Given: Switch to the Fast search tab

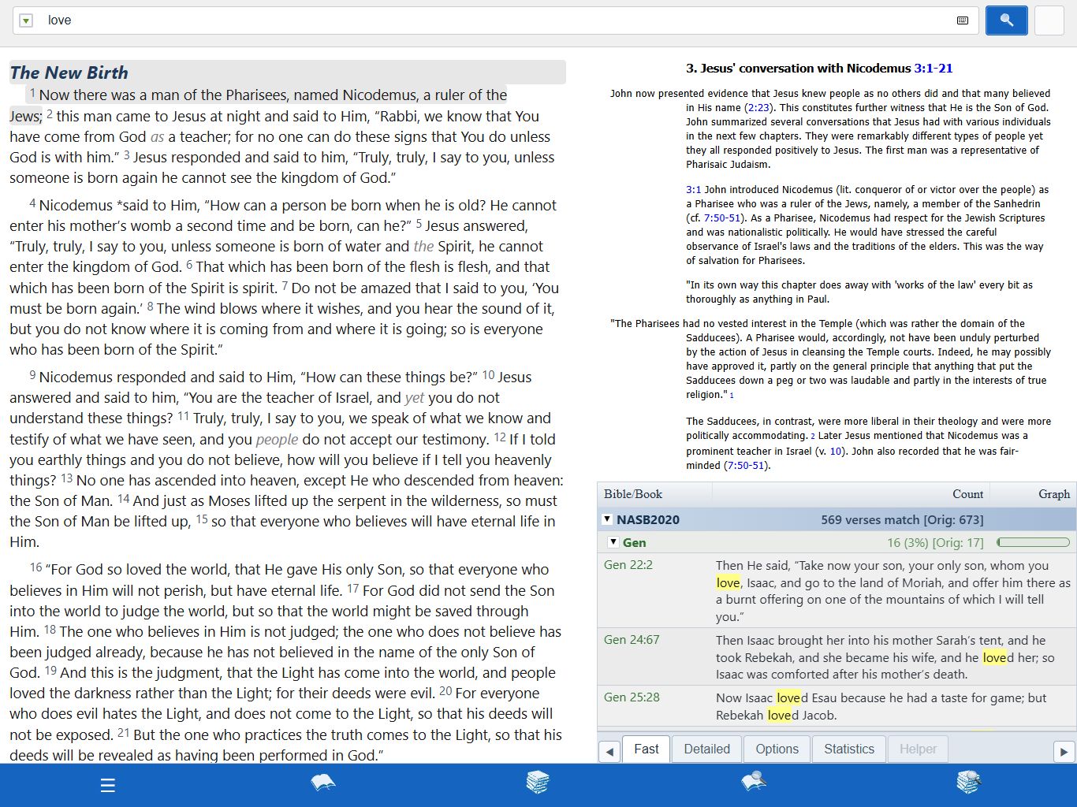Looking at the screenshot, I should click(x=647, y=749).
